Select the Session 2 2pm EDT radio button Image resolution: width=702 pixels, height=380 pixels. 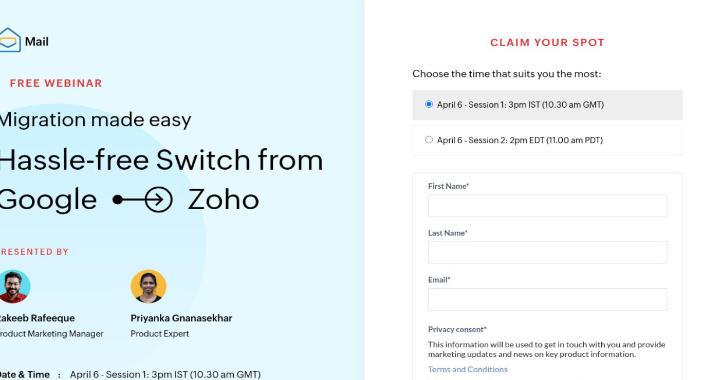(x=429, y=139)
